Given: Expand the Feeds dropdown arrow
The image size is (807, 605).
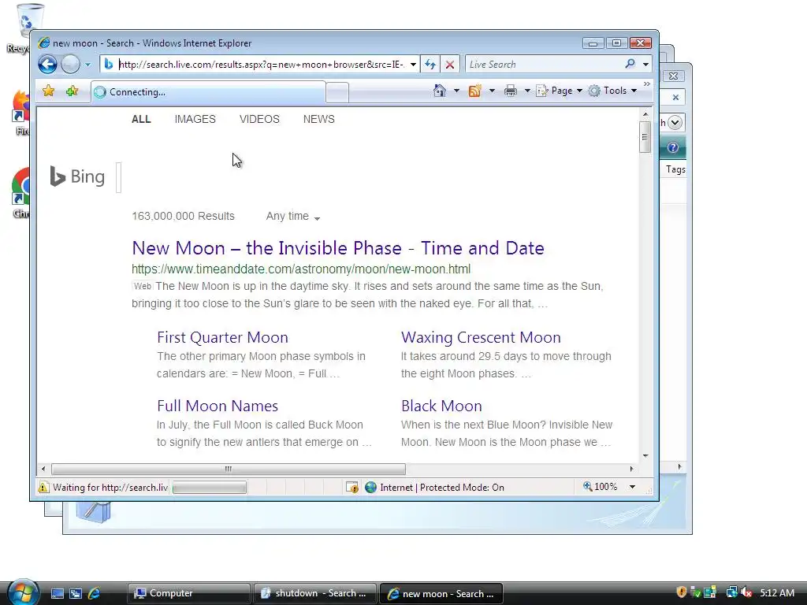Looking at the screenshot, I should [492, 91].
